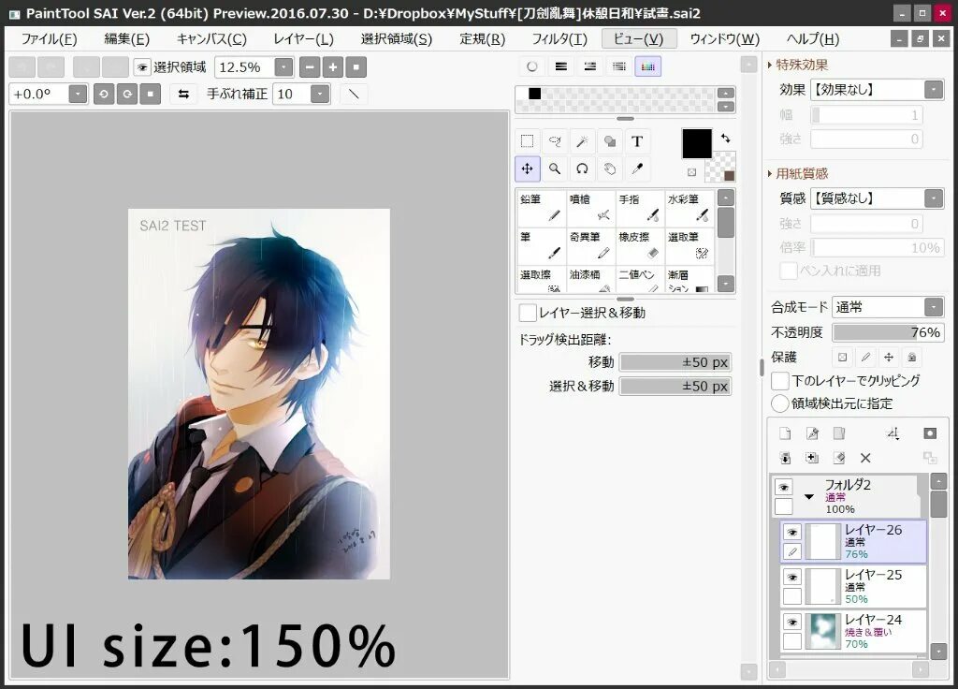Hide the フォルダ2 folder
This screenshot has width=958, height=689.
pos(784,487)
